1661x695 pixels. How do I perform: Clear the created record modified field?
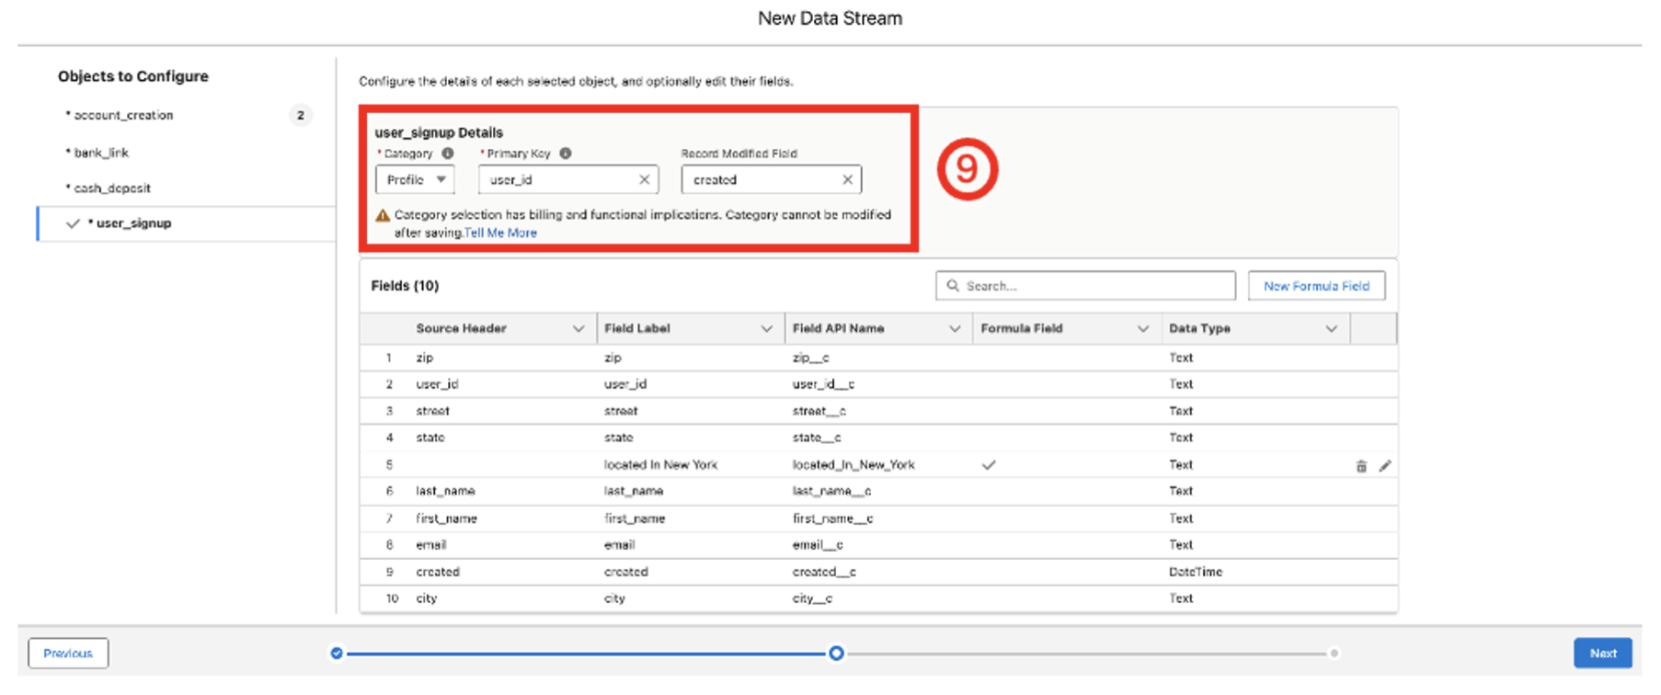847,180
